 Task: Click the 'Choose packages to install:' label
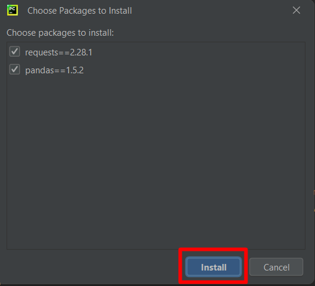(60, 33)
